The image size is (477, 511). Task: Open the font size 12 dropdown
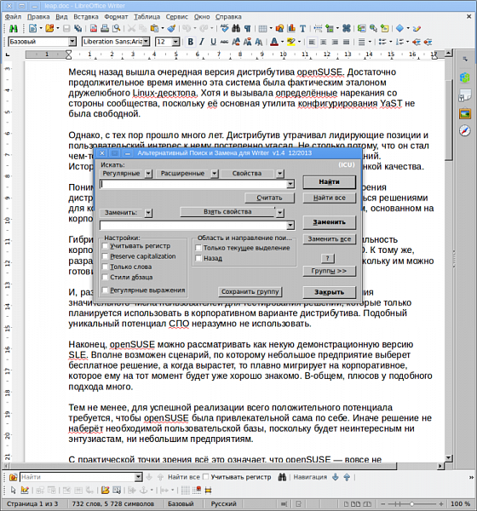coord(175,42)
